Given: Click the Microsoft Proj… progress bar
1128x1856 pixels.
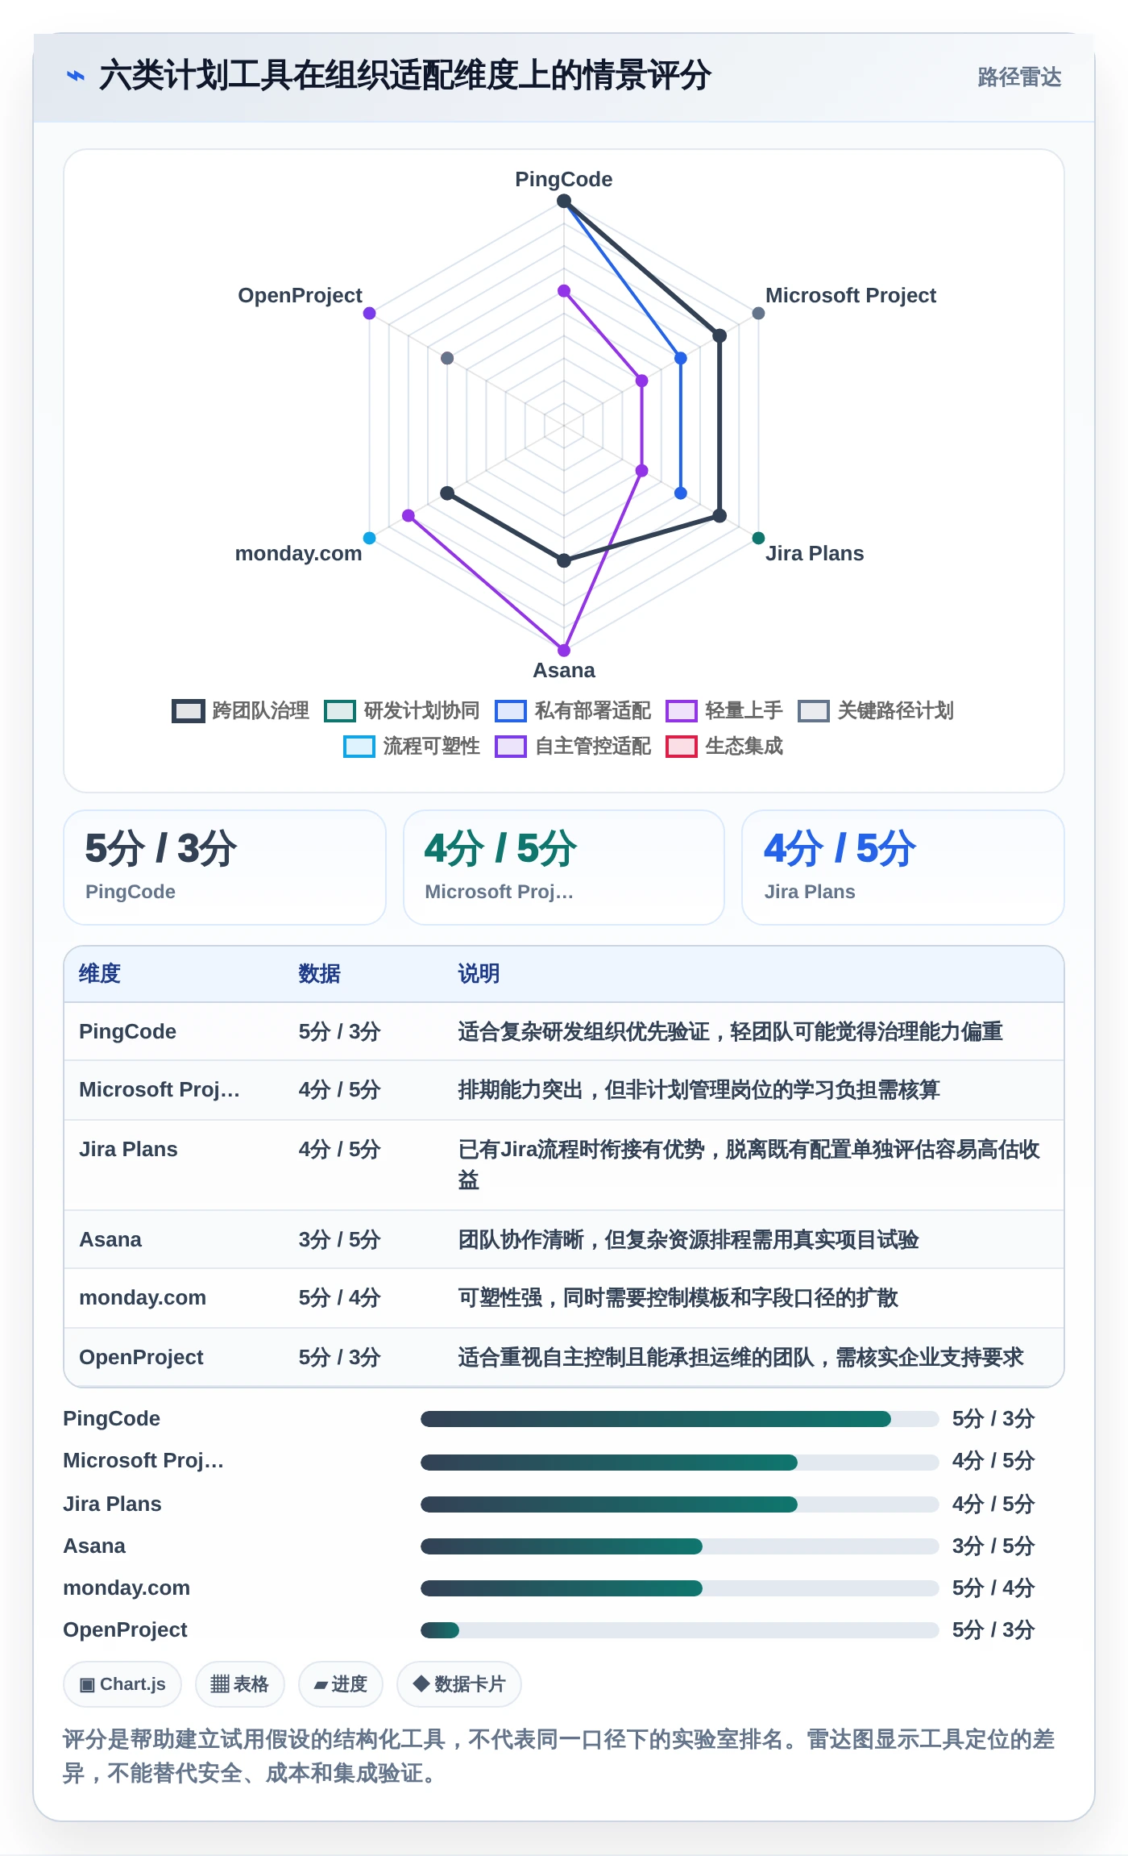Looking at the screenshot, I should point(680,1462).
